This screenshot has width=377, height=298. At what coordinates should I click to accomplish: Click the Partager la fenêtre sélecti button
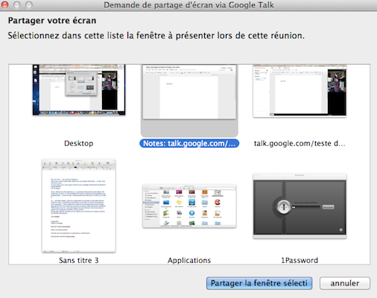coord(259,283)
